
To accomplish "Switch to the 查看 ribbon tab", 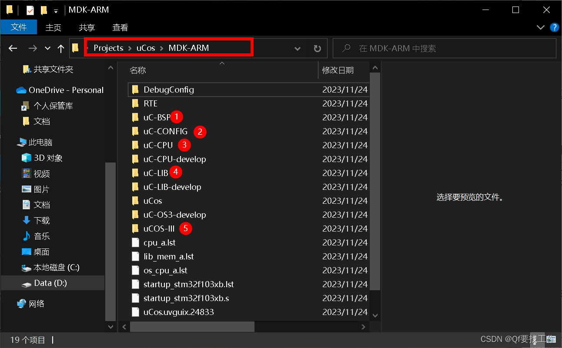I will point(120,27).
